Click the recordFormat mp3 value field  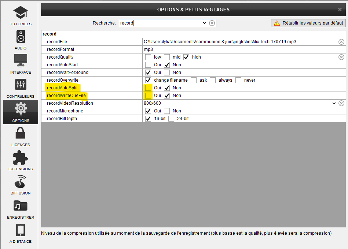click(238, 49)
